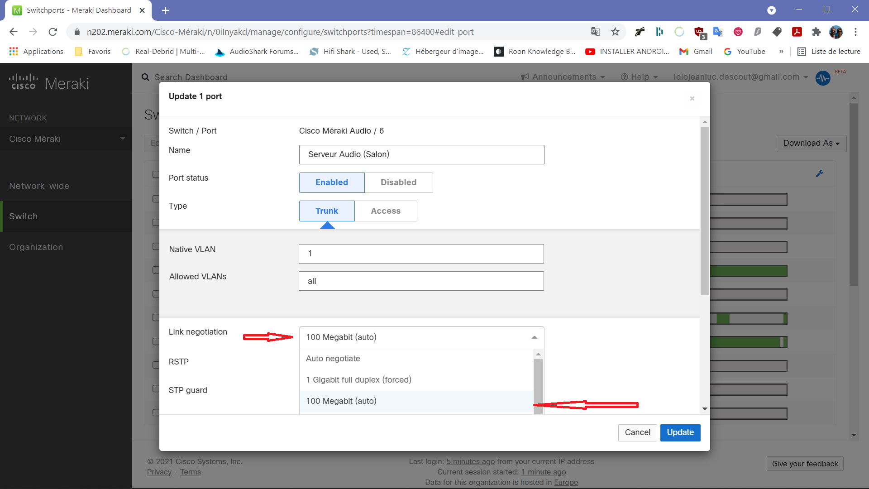Click the bookmark star icon in address bar
Image resolution: width=869 pixels, height=489 pixels.
pyautogui.click(x=615, y=32)
